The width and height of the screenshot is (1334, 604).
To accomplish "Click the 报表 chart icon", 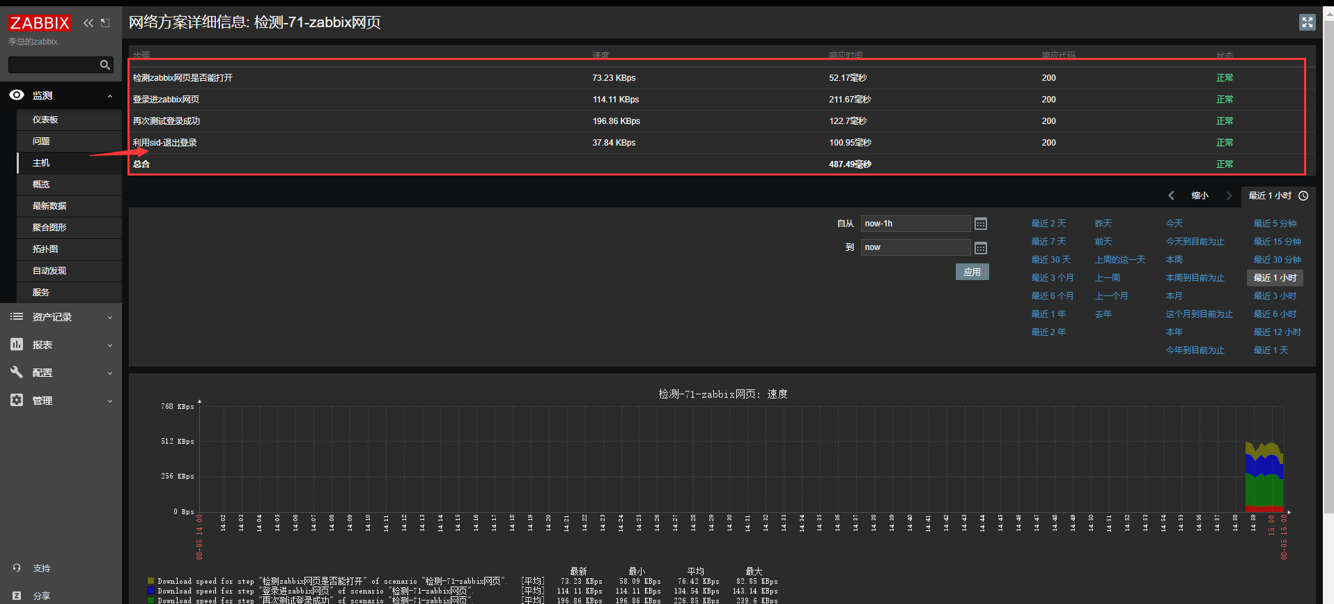I will click(x=17, y=344).
